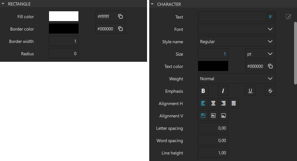297x161 pixels.
Task: Copy the text color hex value
Action: coord(270,66)
